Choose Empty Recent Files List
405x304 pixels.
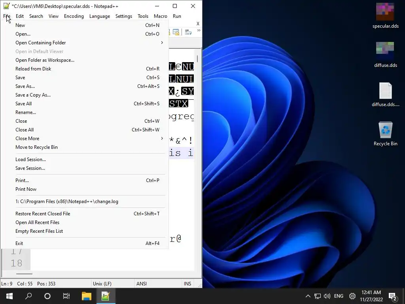[x=84, y=231]
